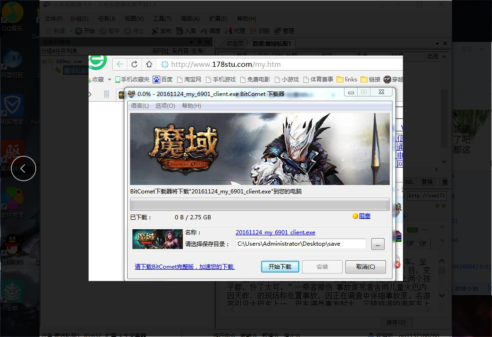Click the download progress bar
Screen dimensions: 492x337
tap(259, 204)
